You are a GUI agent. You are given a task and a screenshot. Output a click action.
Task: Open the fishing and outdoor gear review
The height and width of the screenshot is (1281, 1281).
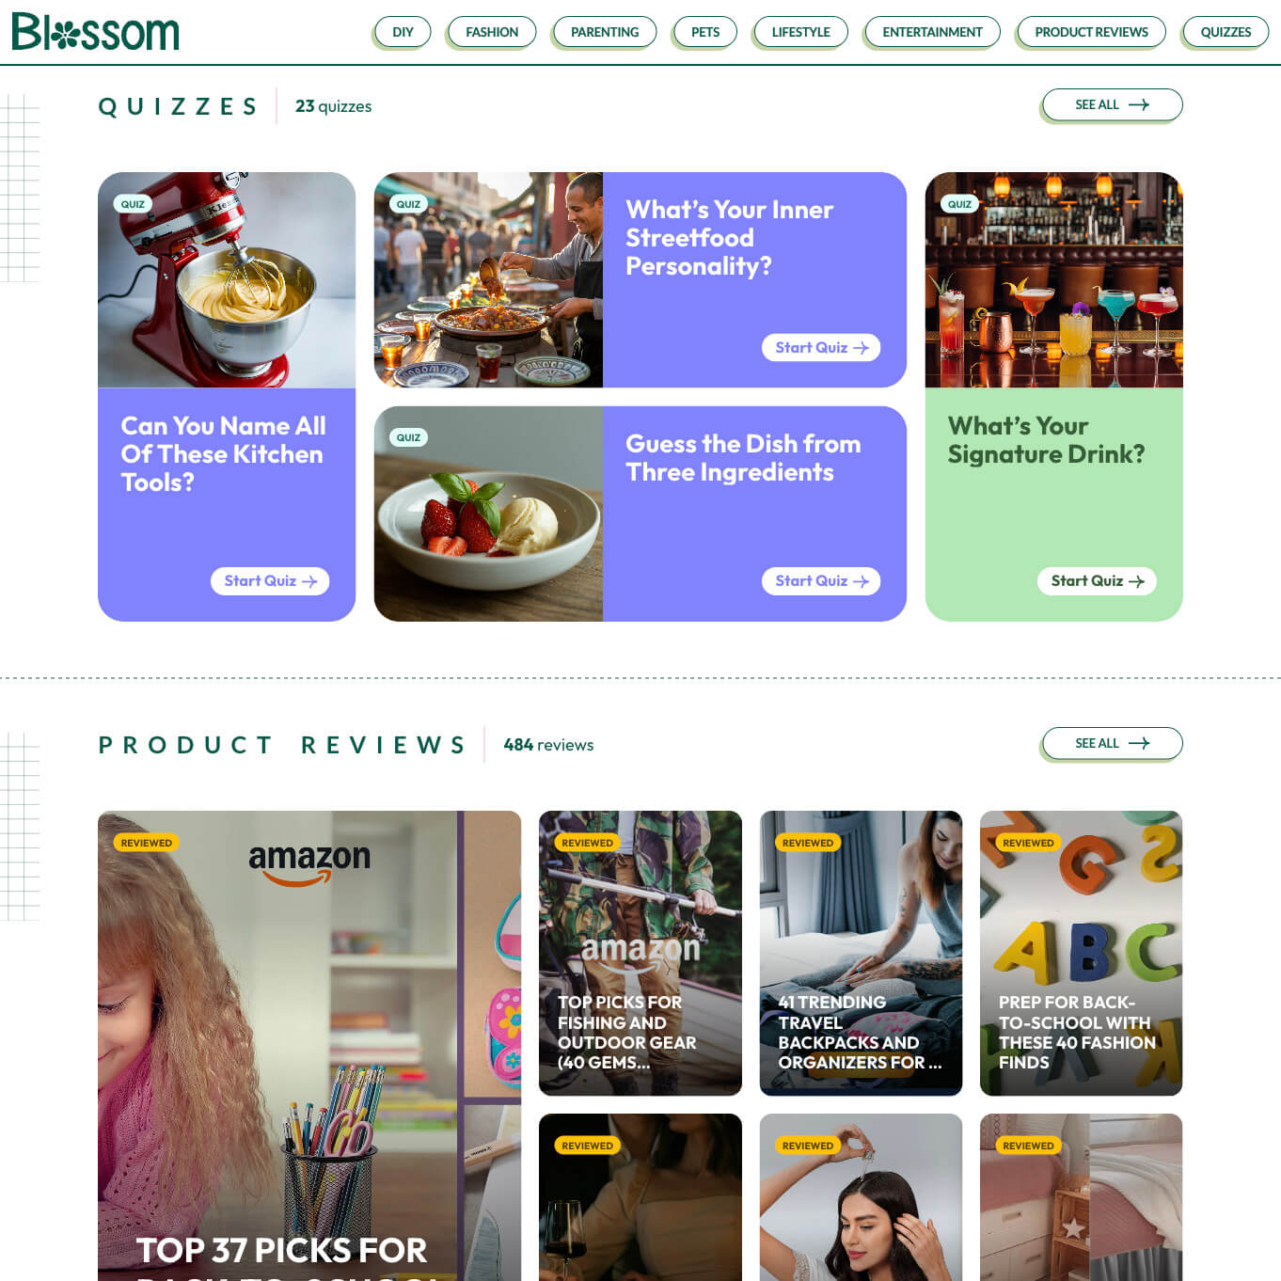(640, 953)
